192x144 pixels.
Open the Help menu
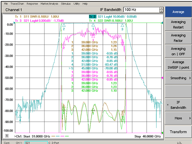pos(85,4)
